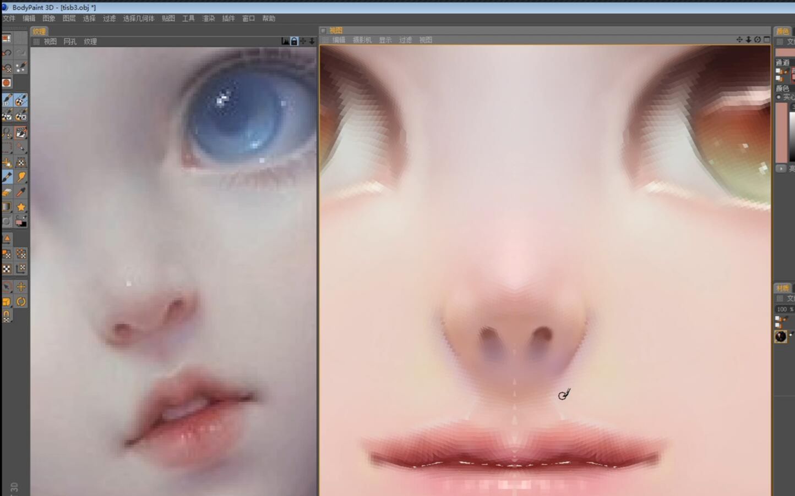Viewport: 795px width, 496px height.
Task: Select the move layer tool
Action: pyautogui.click(x=7, y=163)
